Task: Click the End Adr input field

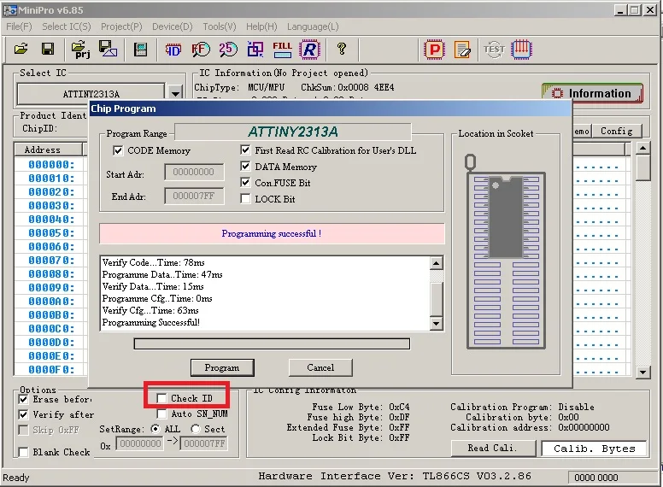Action: pos(194,197)
